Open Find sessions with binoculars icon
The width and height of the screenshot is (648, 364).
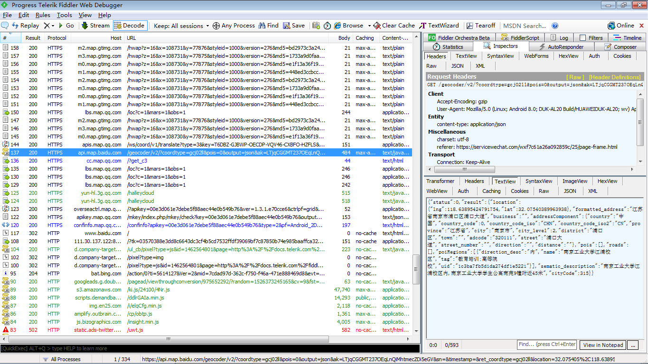point(268,26)
